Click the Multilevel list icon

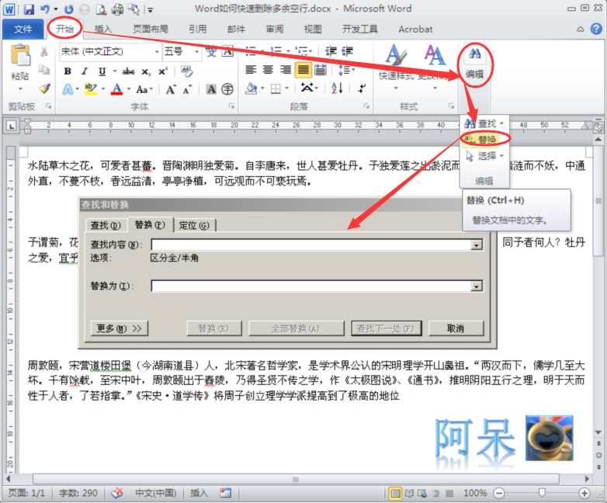(x=302, y=51)
